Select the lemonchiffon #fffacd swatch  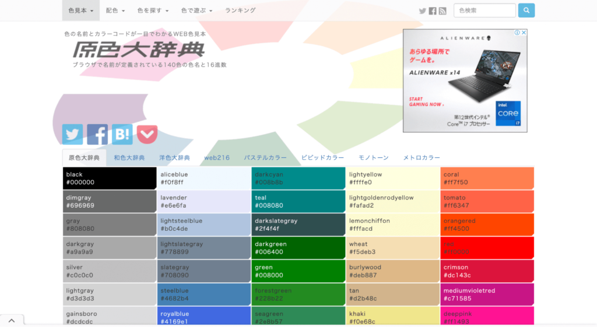click(x=392, y=224)
